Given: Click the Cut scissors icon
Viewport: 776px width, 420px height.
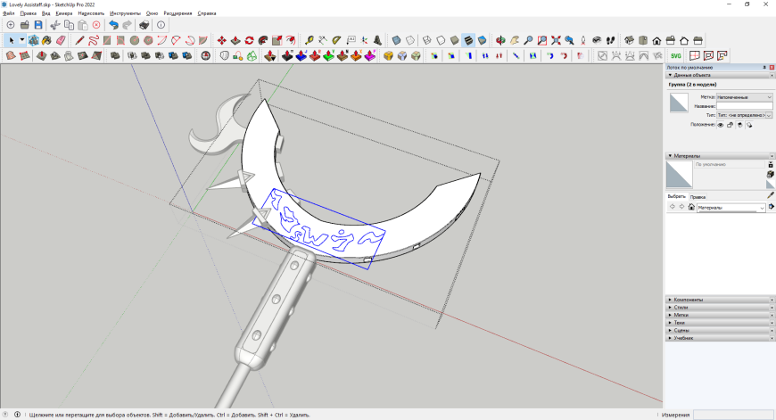Looking at the screenshot, I should 55,25.
